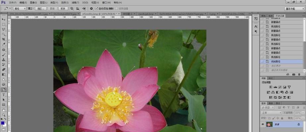The width and height of the screenshot is (306, 132).
Task: Select the Lasso tool
Action: click(x=4, y=29)
